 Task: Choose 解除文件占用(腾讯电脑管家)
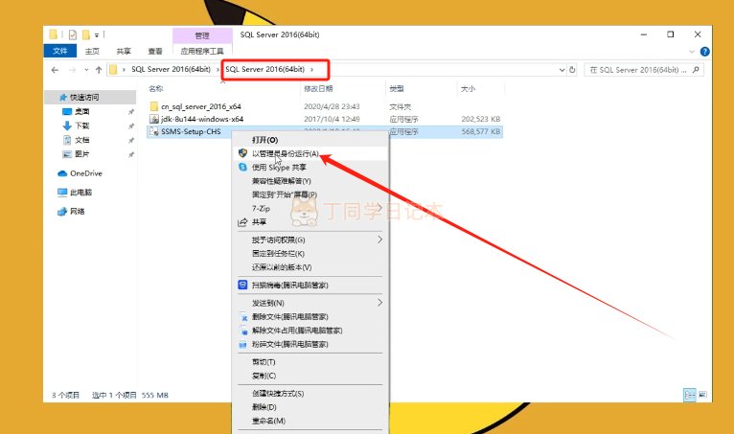310,331
